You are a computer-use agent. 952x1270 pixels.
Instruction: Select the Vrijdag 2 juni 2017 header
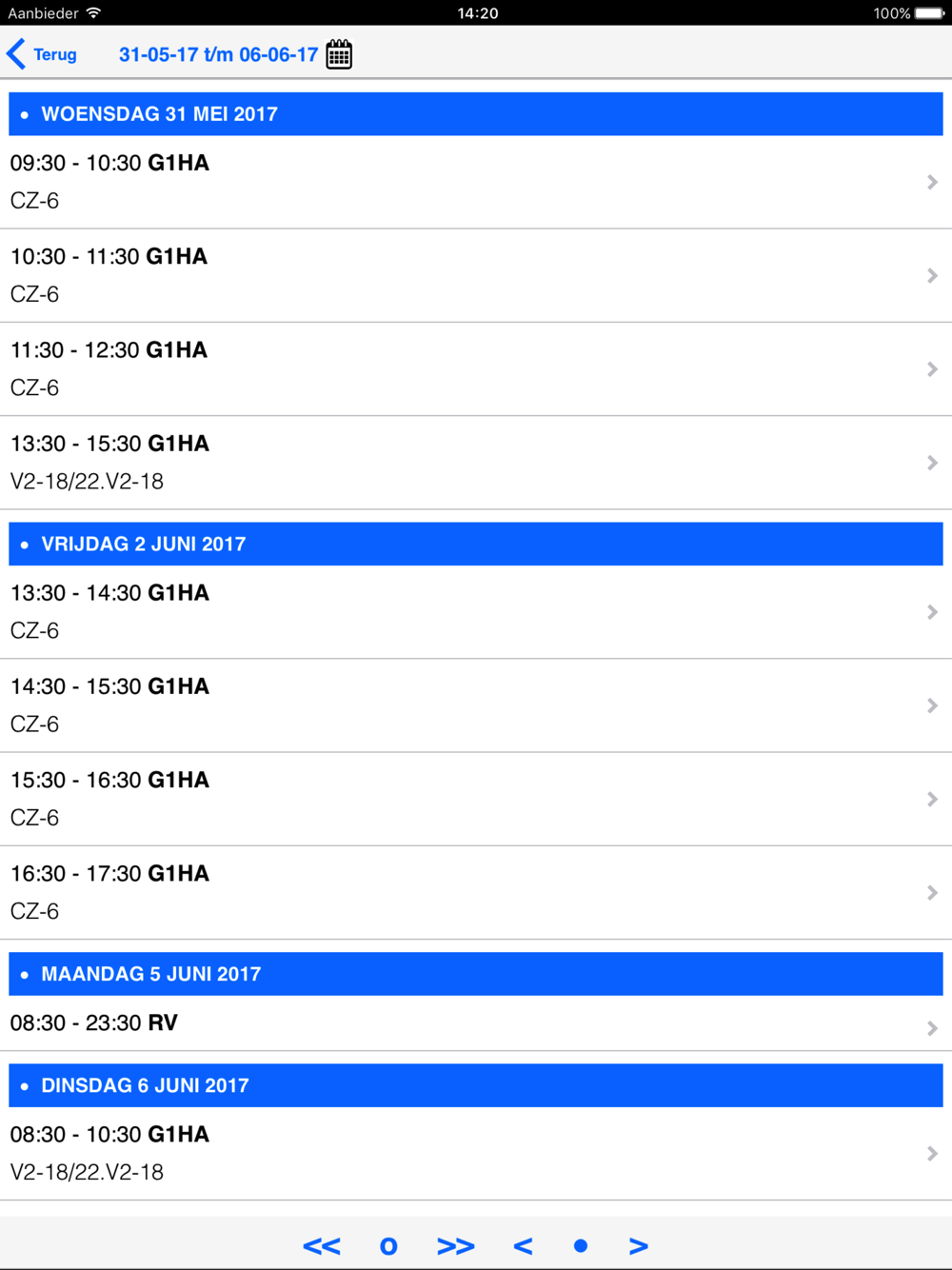(x=476, y=544)
